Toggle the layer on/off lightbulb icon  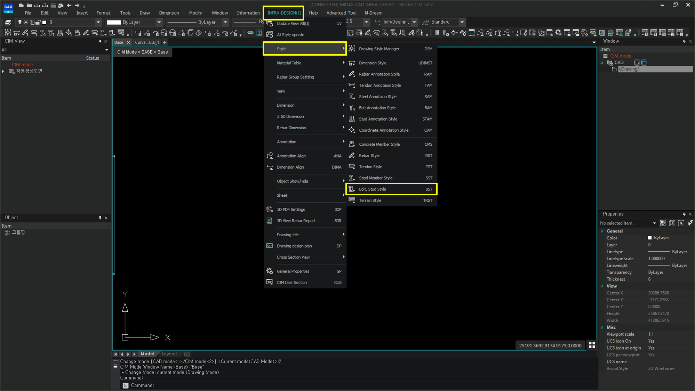[20, 22]
